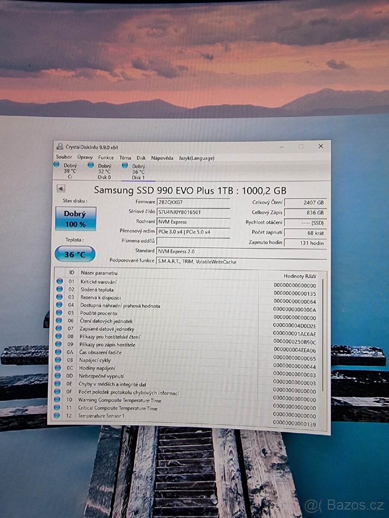Click status orb for Critical Composite Temperature Time
Image resolution: width=389 pixels, height=518 pixels.
point(57,407)
